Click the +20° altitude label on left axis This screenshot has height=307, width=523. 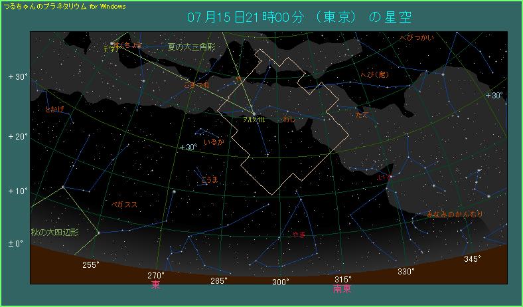(x=18, y=137)
